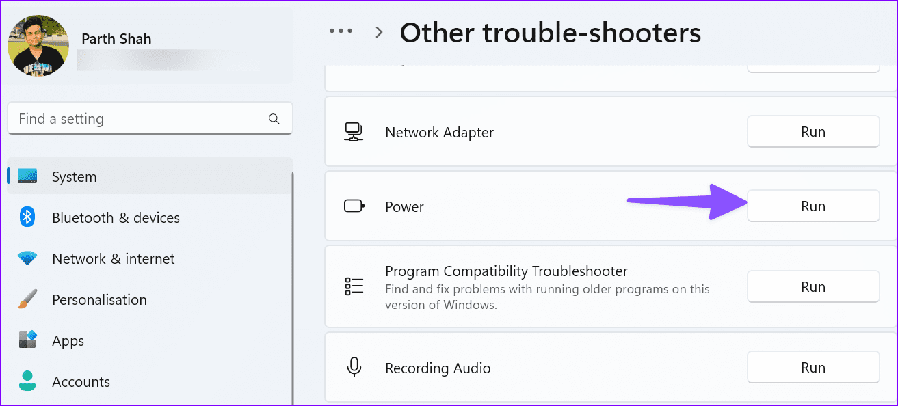Click the Recording Audio label
898x406 pixels.
(x=438, y=368)
